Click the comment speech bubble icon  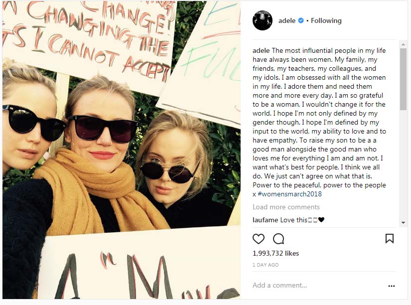[x=278, y=239]
